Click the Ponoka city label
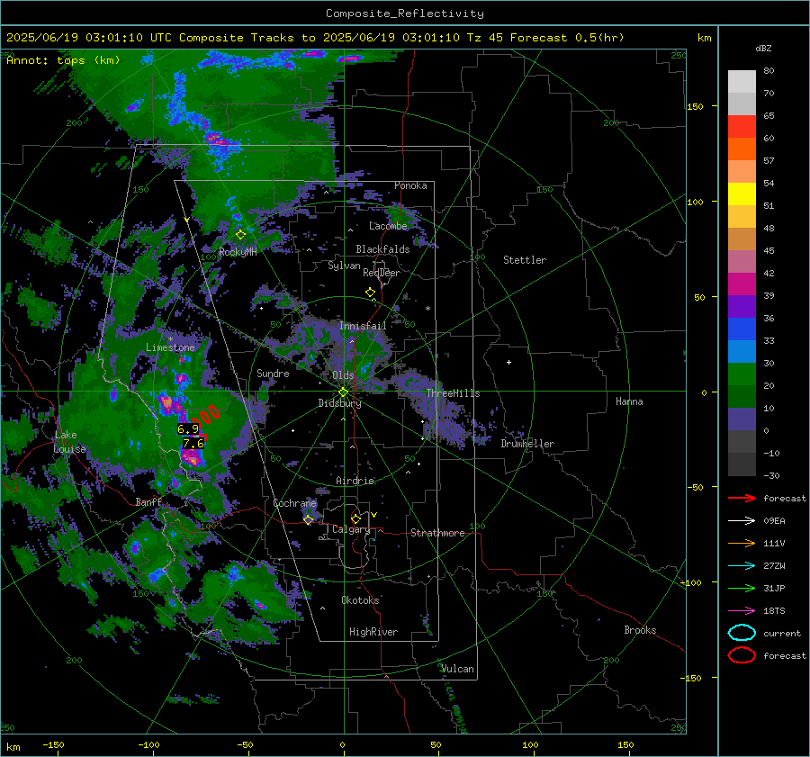Image resolution: width=810 pixels, height=757 pixels. (x=410, y=185)
